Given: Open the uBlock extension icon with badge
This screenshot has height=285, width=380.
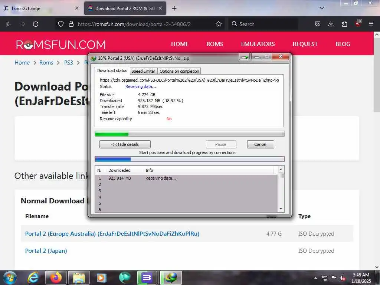Looking at the screenshot, I should click(358, 23).
